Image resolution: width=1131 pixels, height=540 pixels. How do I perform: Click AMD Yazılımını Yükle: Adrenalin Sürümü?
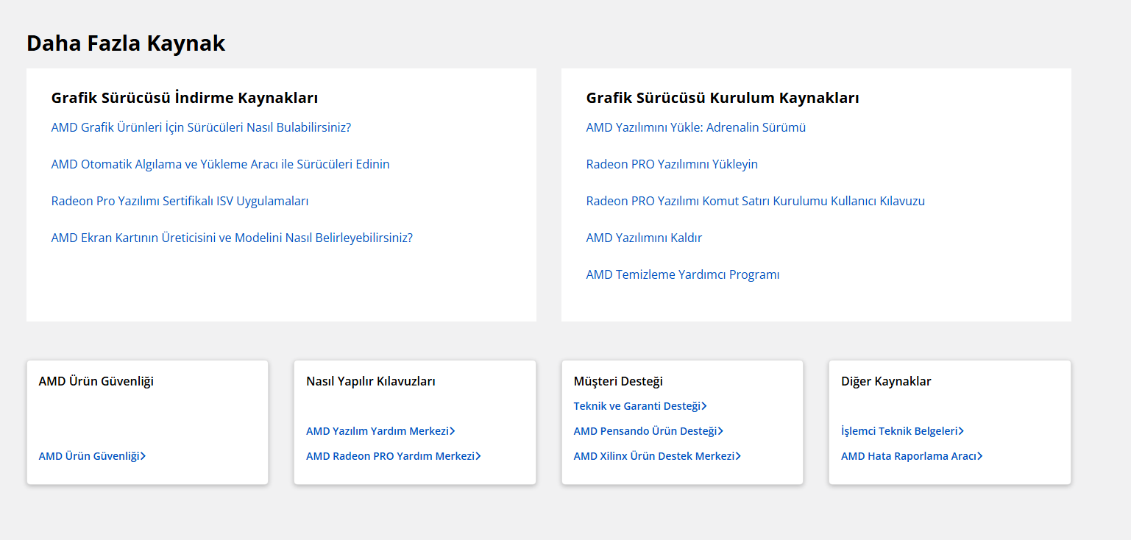tap(695, 127)
